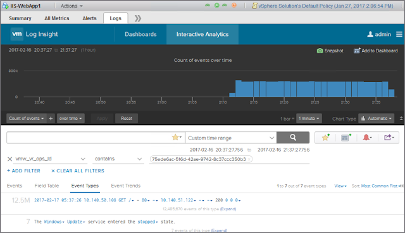Click the vSphere policy icon
Viewport: 405px width, 233px height.
(x=254, y=6)
